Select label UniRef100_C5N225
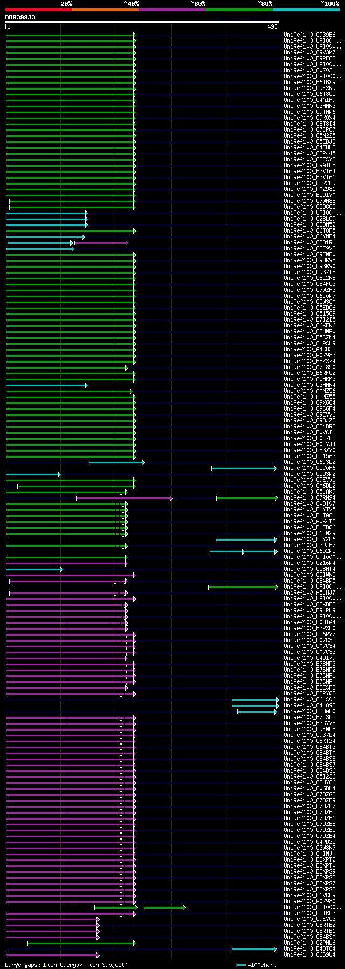 [309, 136]
